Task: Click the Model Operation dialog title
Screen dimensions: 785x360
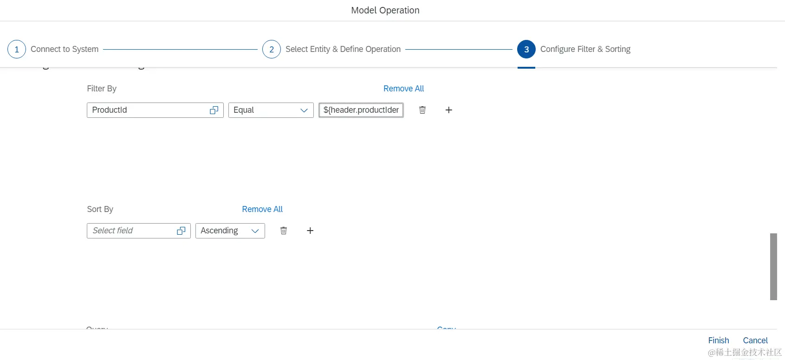Action: (385, 10)
